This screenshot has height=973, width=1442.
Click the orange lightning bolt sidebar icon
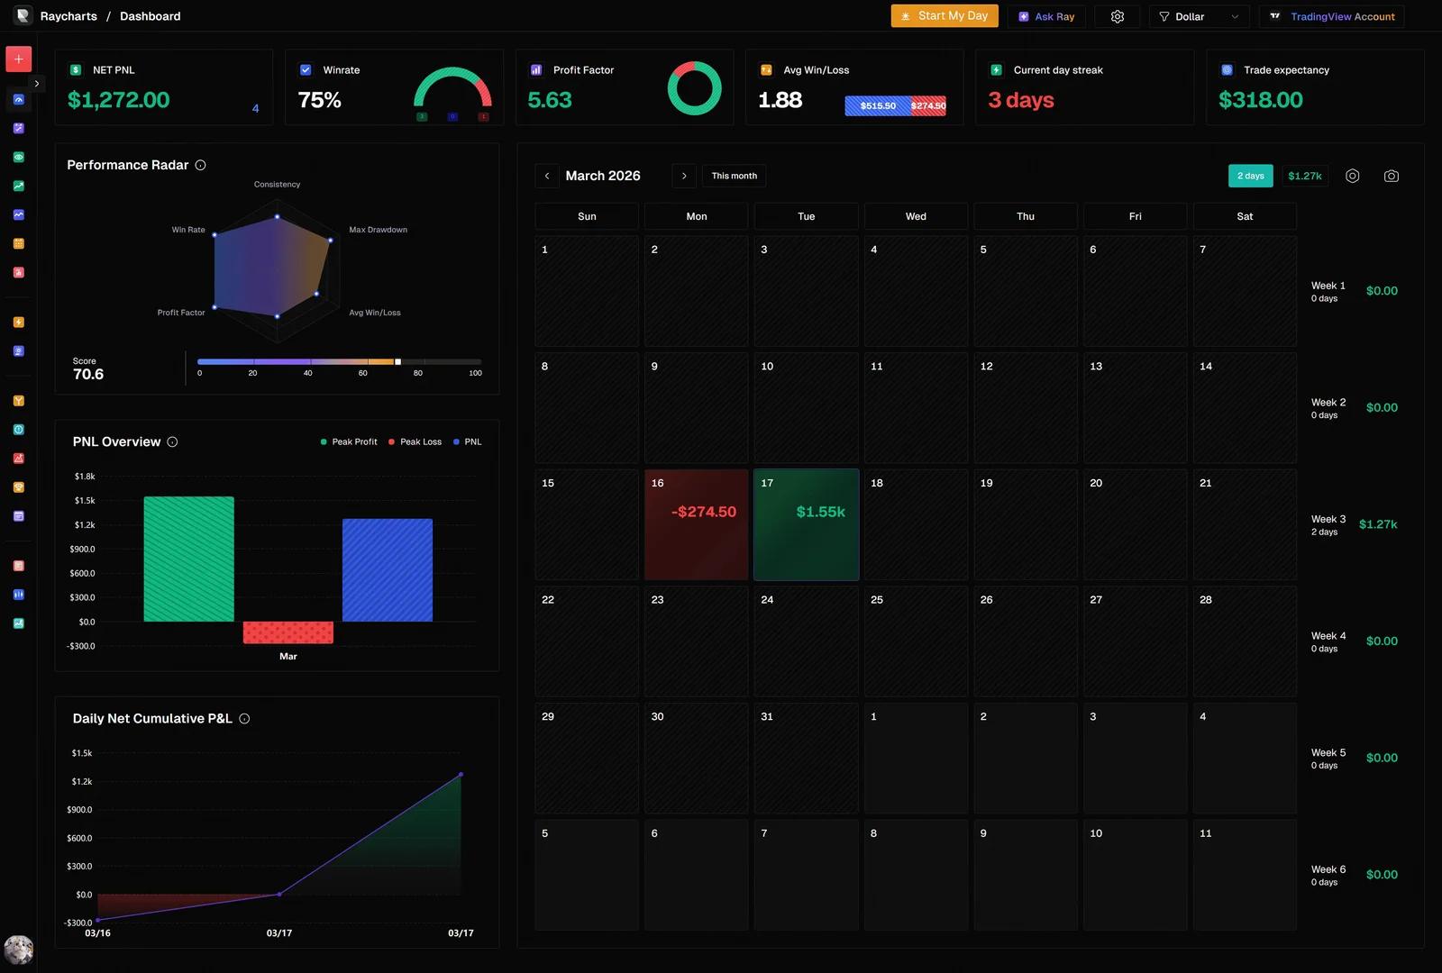point(19,323)
